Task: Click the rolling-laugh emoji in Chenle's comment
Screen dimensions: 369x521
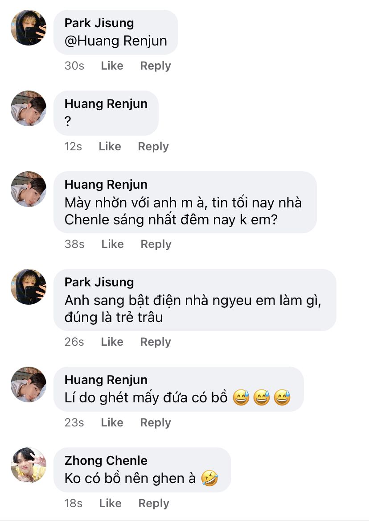Action: (x=209, y=479)
